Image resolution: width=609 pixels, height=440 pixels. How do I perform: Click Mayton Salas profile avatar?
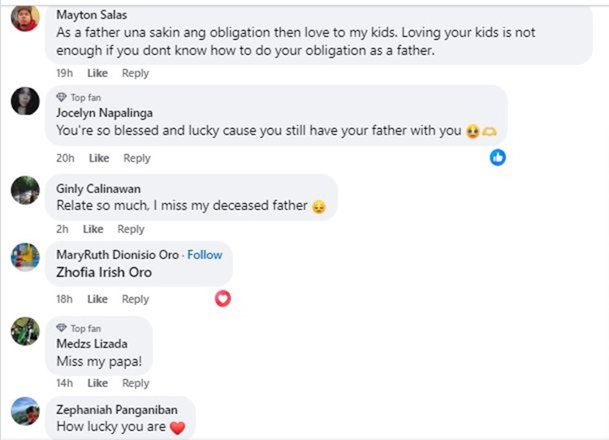(x=25, y=19)
